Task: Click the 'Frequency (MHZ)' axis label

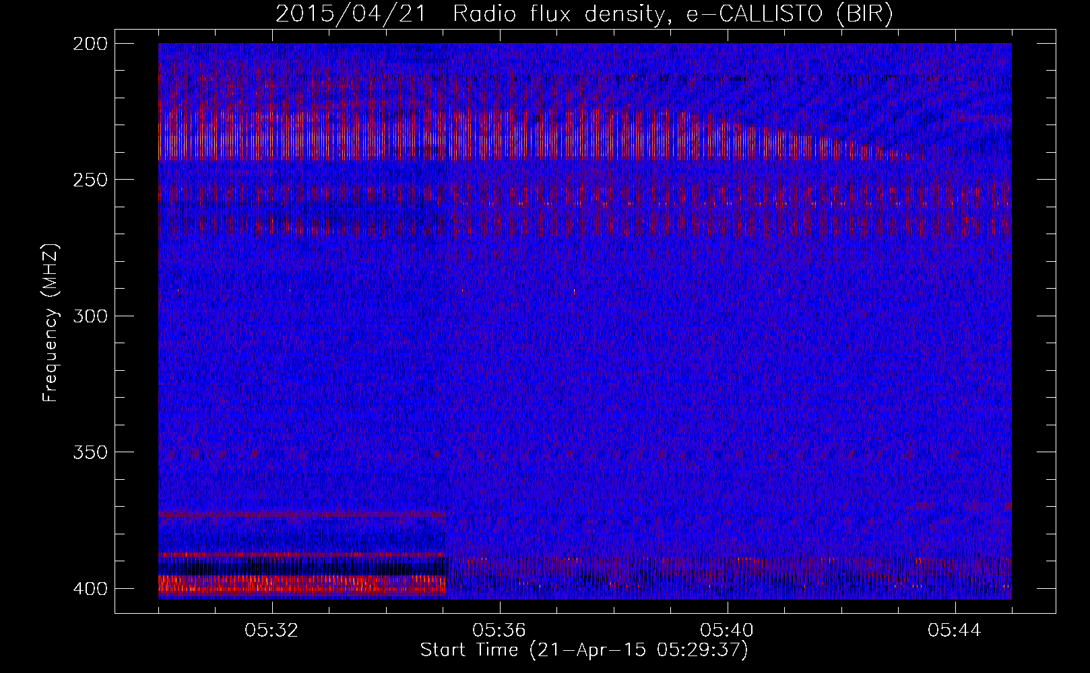Action: coord(51,322)
